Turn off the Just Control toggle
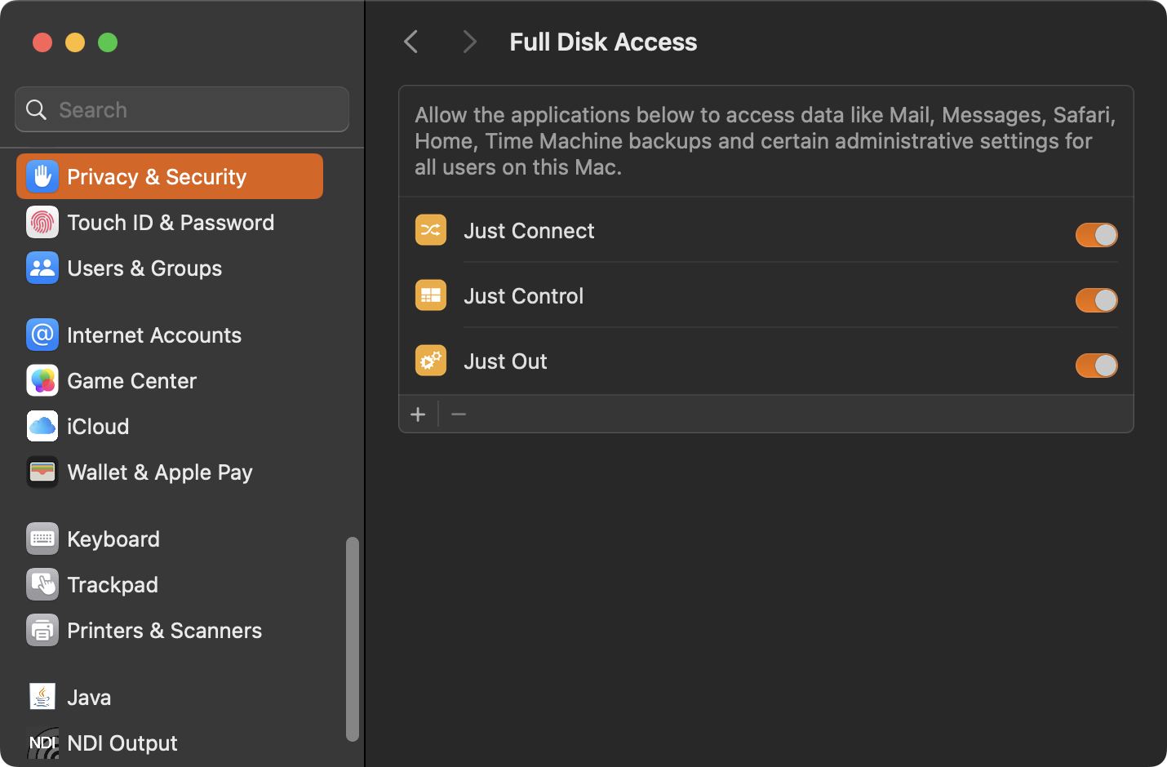The image size is (1167, 767). coord(1096,300)
